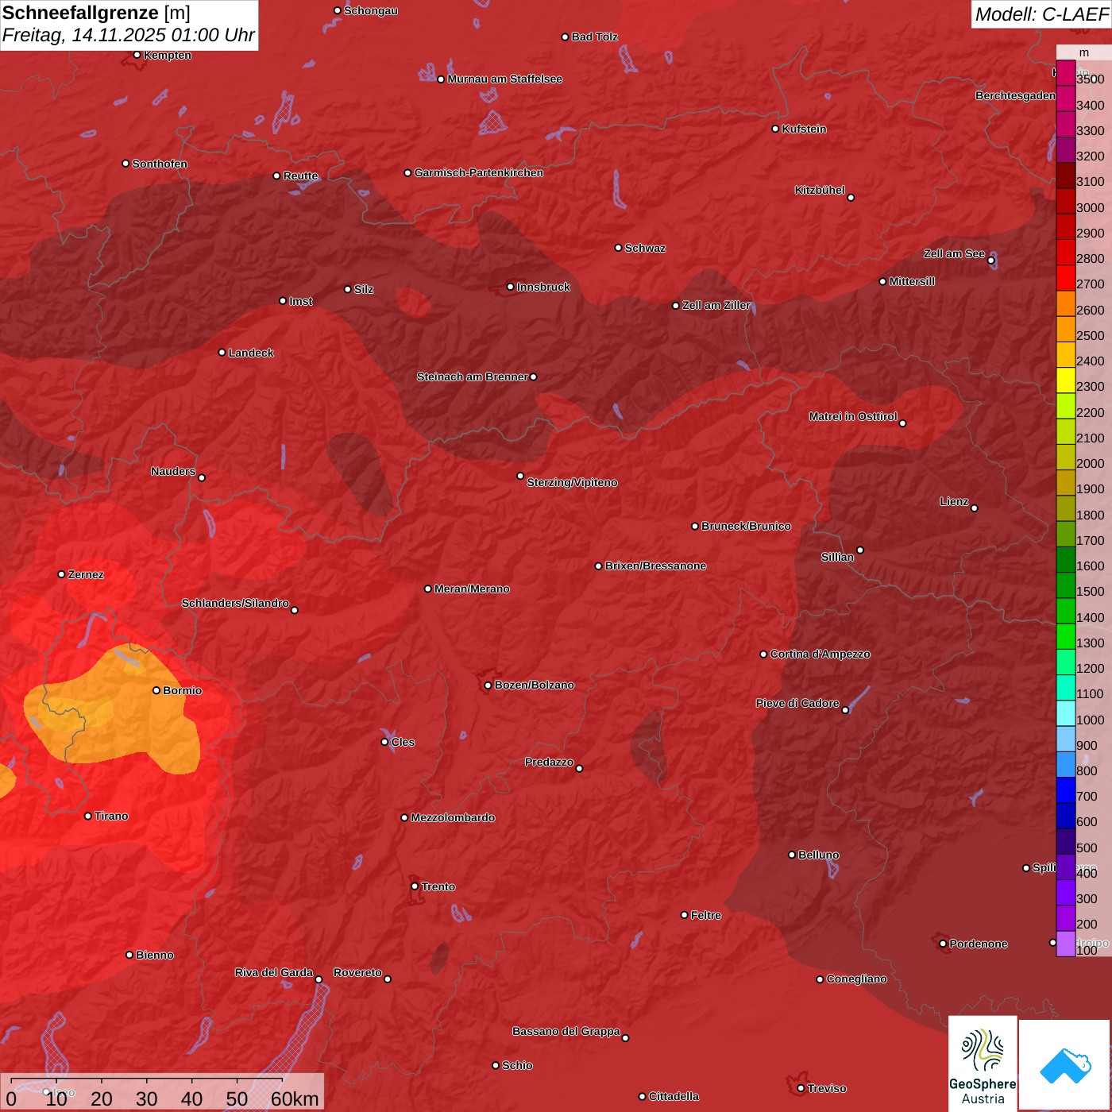Click the 'Bruneck/Brunico' label
This screenshot has height=1112, width=1112.
tap(746, 526)
